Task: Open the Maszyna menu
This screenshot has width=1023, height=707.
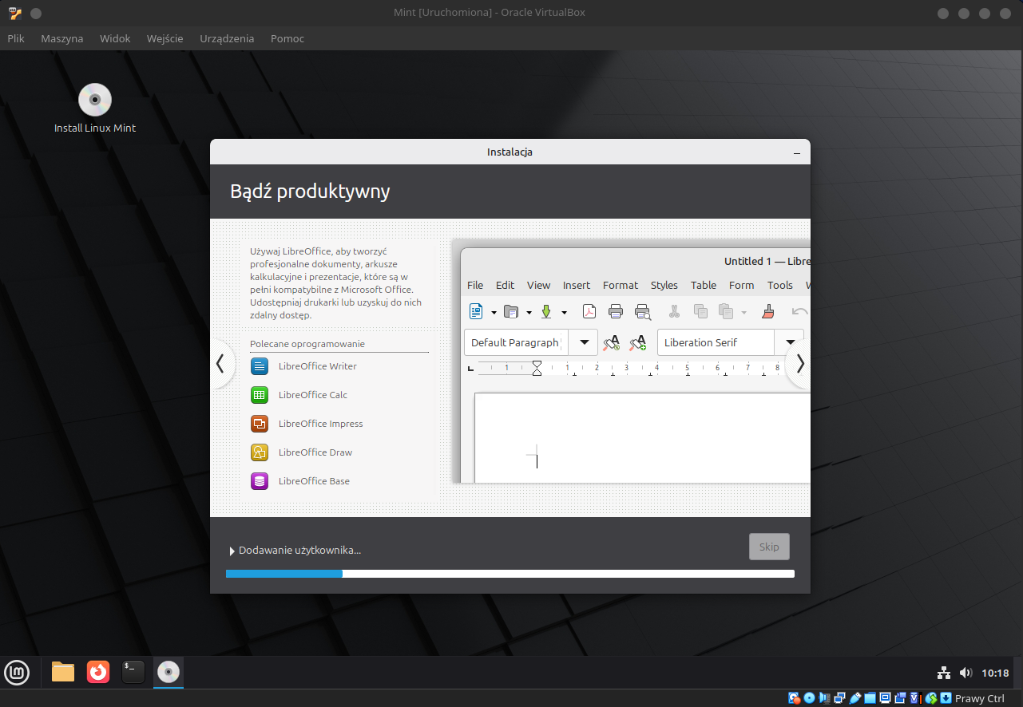Action: click(x=62, y=38)
